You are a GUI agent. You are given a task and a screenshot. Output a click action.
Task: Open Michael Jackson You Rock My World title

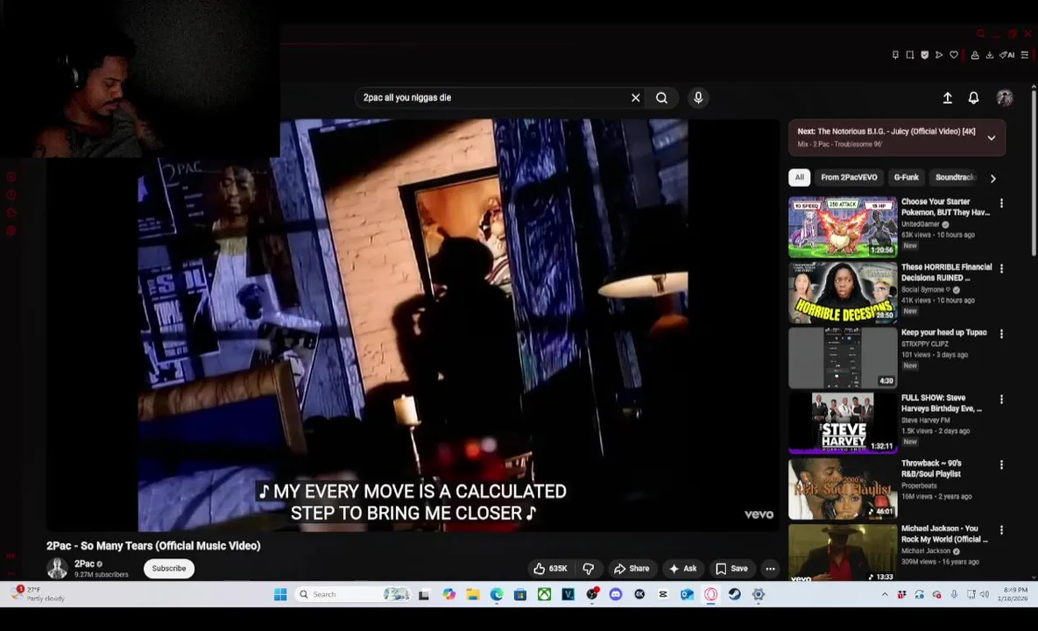tap(944, 534)
